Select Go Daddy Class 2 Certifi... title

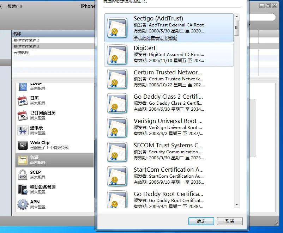click(x=168, y=97)
